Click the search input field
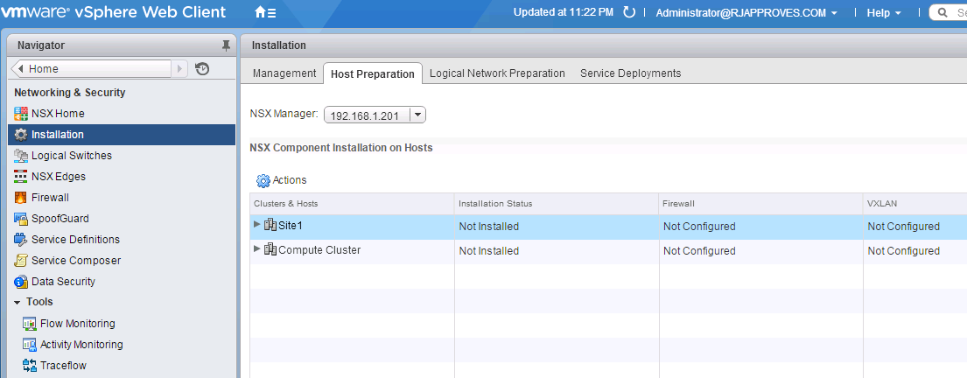The height and width of the screenshot is (378, 967). [x=948, y=12]
